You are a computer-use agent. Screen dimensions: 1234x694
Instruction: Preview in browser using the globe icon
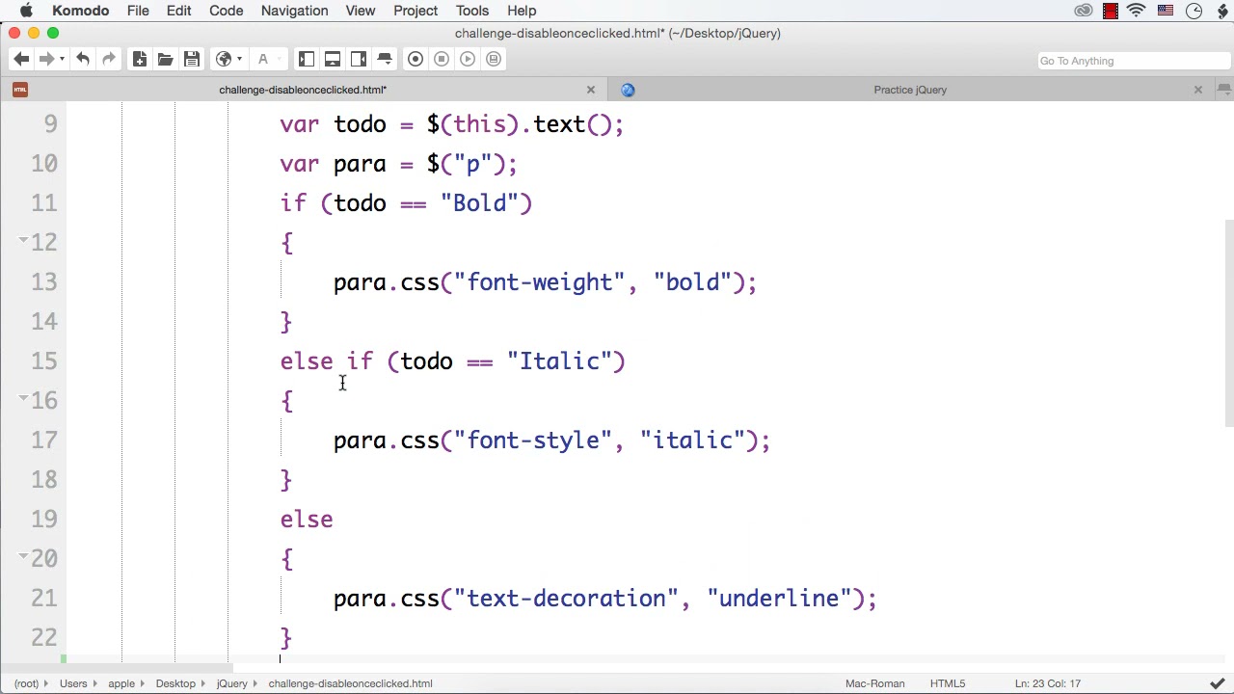pos(224,60)
